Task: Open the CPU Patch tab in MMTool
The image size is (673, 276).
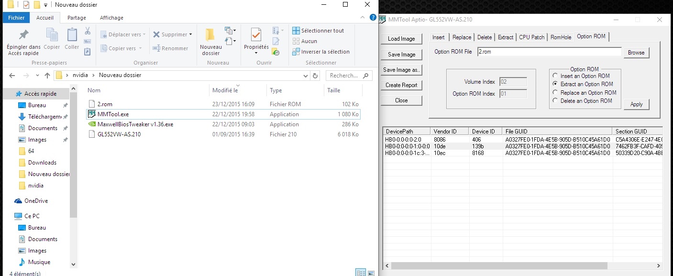Action: click(532, 37)
